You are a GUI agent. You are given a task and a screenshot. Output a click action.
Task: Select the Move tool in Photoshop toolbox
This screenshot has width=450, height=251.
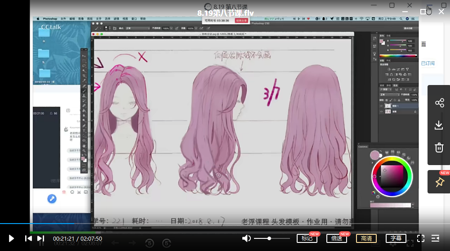(x=84, y=56)
